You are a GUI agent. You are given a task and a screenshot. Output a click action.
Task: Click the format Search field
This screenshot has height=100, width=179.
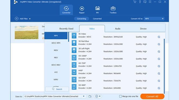(x=57, y=89)
